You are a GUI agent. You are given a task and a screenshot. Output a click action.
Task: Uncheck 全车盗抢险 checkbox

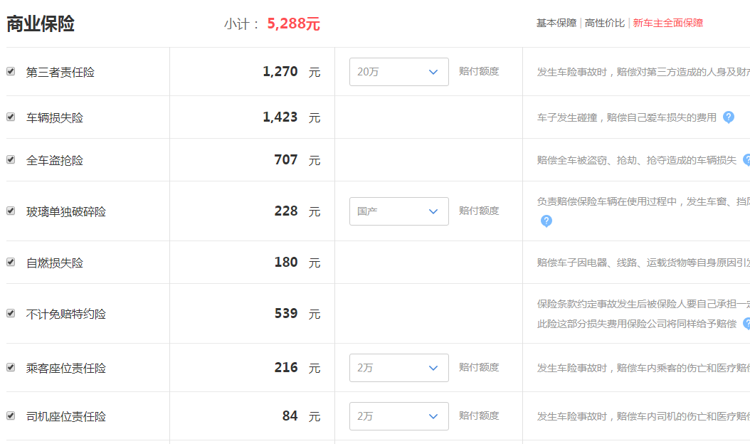coord(11,159)
